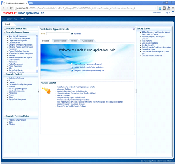Click the browser back arrow
Screen dimensions: 176x165
click(x=3, y=8)
